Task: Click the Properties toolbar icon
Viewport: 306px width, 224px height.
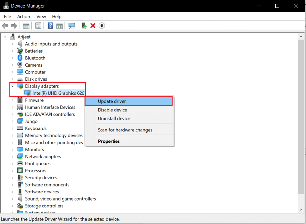Action: pyautogui.click(x=38, y=26)
